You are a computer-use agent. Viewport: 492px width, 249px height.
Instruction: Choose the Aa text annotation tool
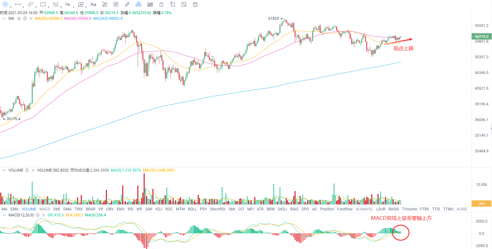coord(93,4)
